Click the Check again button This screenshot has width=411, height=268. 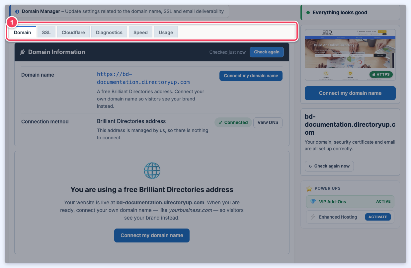[x=267, y=52]
